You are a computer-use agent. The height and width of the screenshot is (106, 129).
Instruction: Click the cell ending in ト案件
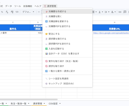click(x=15, y=33)
